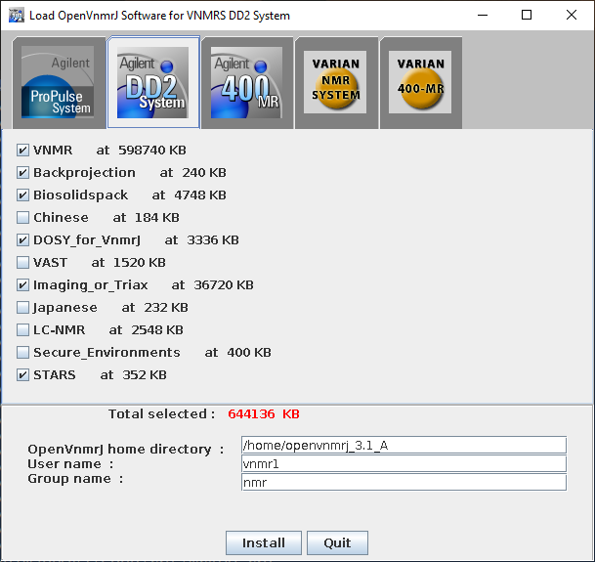The width and height of the screenshot is (595, 562).
Task: Click the 'OpenVnmrJ home directory :' label
Action: pos(126,450)
